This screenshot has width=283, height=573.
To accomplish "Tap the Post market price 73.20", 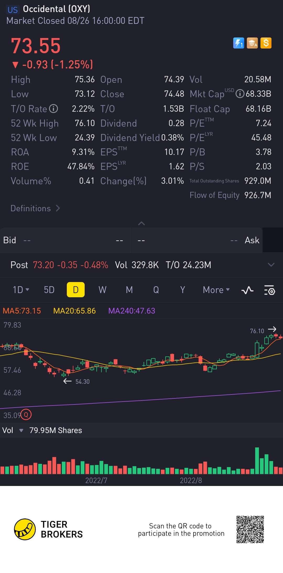I will click(43, 265).
